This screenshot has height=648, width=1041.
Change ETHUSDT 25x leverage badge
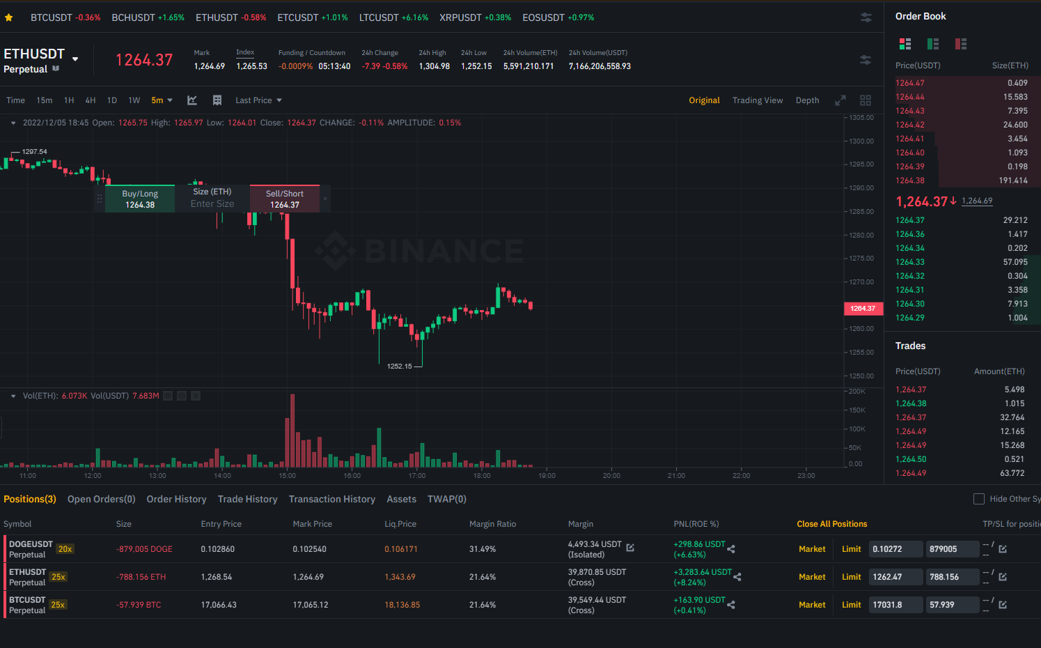click(x=58, y=577)
